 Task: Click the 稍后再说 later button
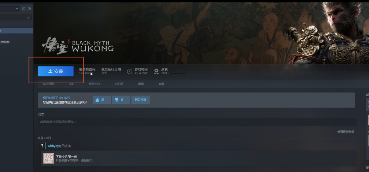(140, 100)
